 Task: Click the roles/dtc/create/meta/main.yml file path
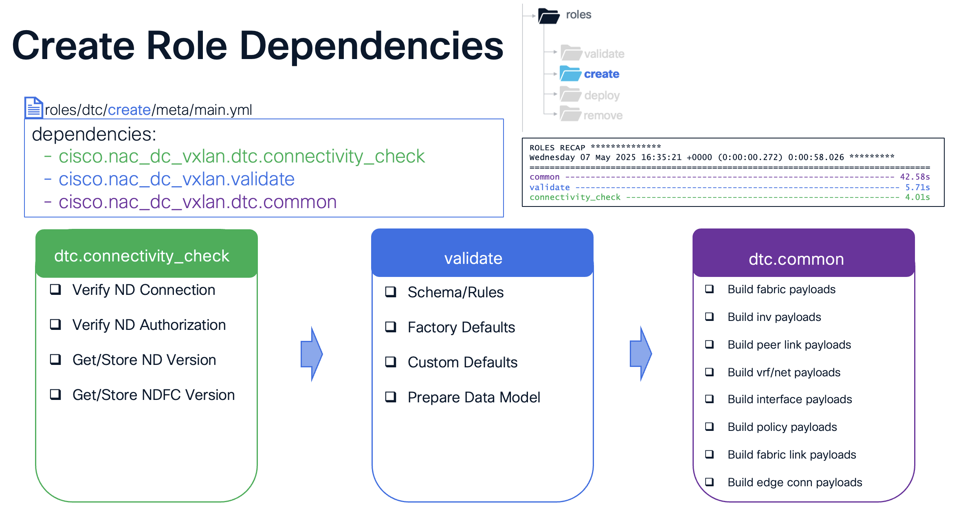point(148,110)
